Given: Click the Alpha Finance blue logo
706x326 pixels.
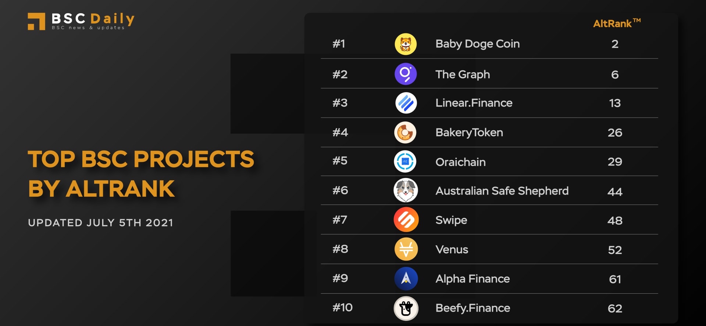Looking at the screenshot, I should click(406, 279).
